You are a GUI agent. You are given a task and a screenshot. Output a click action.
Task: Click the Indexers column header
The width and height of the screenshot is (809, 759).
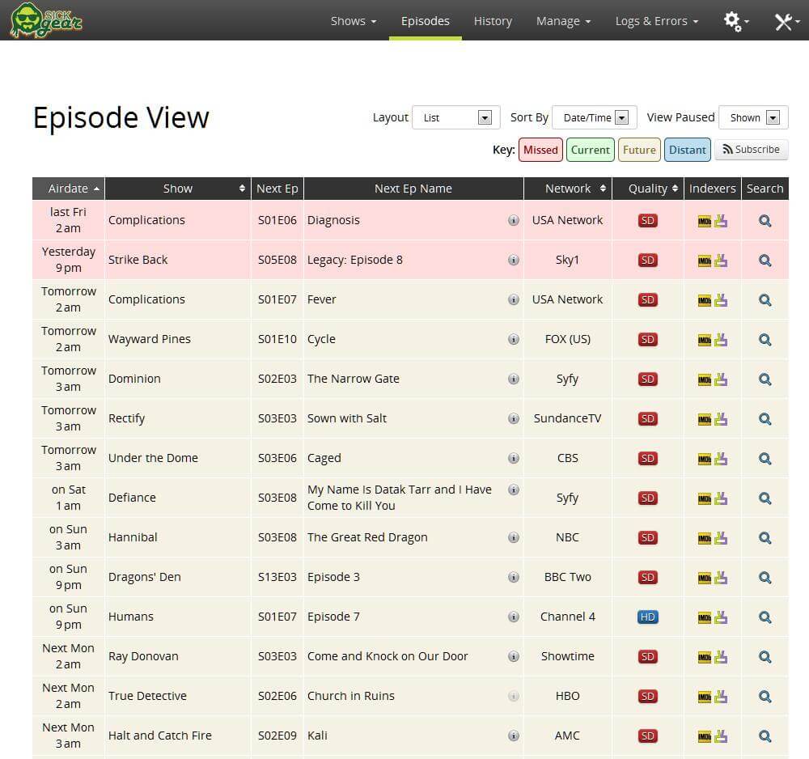pos(713,189)
